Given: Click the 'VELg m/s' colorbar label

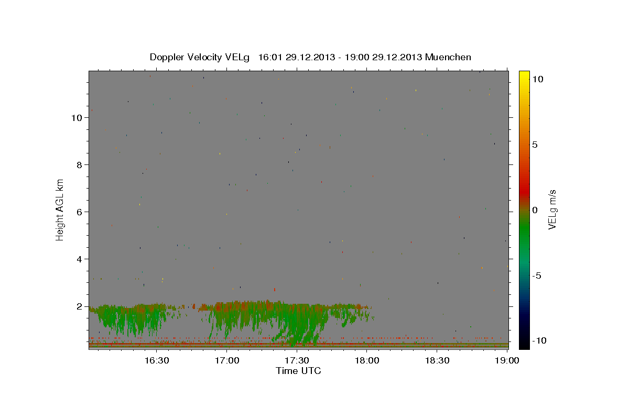Looking at the screenshot, I should pos(552,210).
